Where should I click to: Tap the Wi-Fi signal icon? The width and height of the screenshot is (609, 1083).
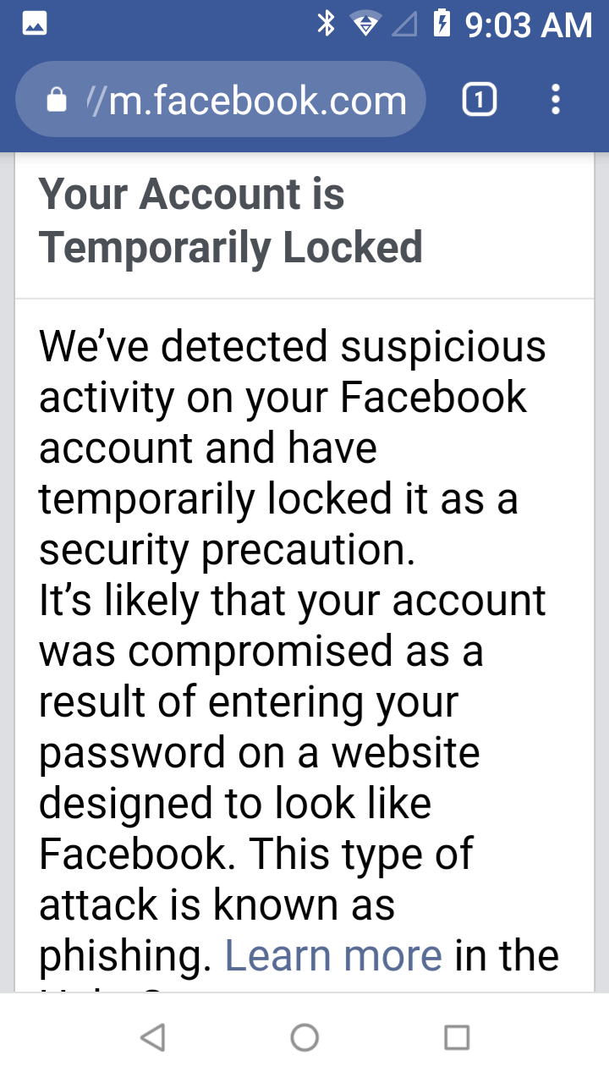(x=365, y=24)
